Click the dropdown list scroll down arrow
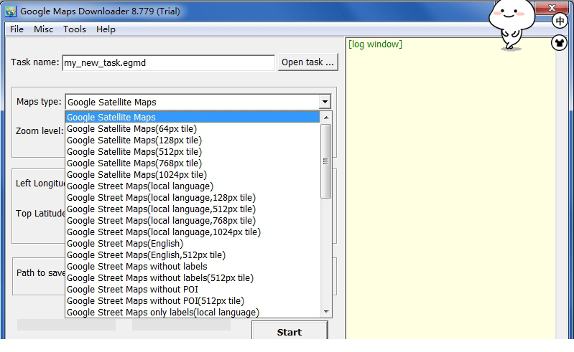The width and height of the screenshot is (574, 352). pyautogui.click(x=326, y=311)
